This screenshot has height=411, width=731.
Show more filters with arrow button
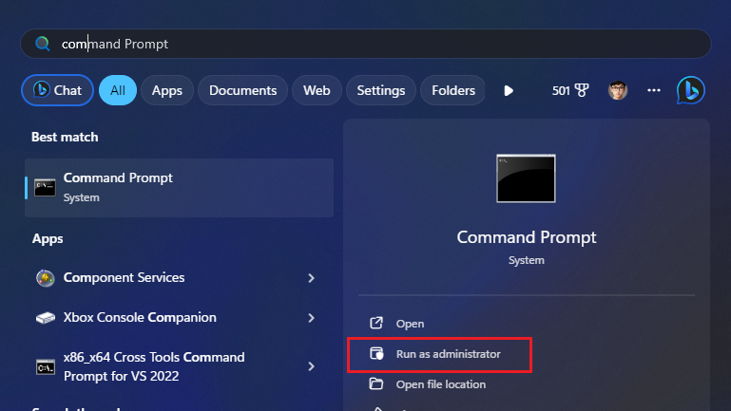pos(509,90)
